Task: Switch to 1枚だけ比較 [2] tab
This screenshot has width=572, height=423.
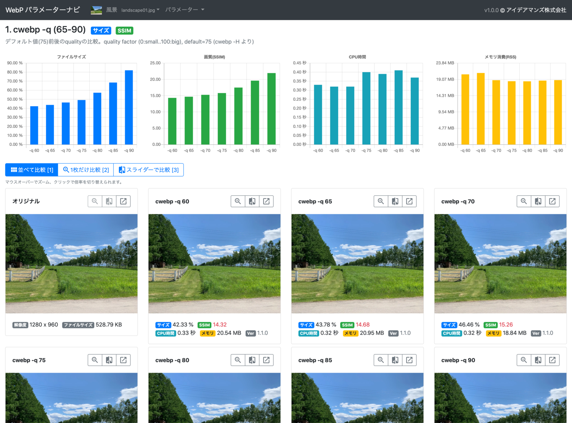Action: [86, 170]
